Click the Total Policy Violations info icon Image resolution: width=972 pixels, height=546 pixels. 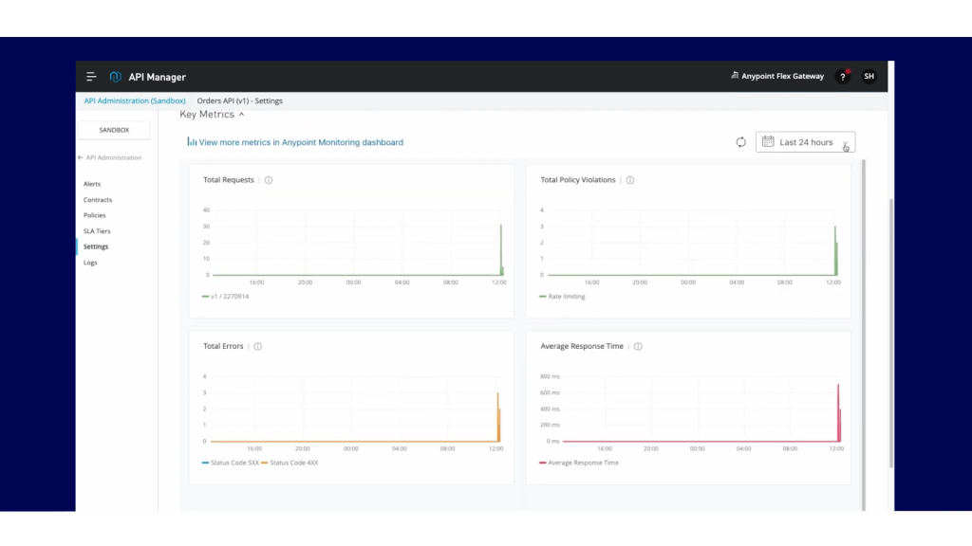click(630, 180)
